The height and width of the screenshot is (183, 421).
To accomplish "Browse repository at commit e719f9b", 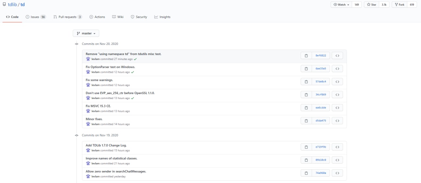I will click(x=337, y=147).
